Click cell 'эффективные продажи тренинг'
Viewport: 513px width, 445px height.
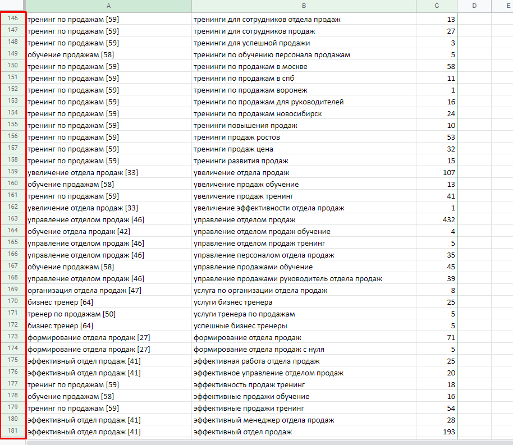304,409
